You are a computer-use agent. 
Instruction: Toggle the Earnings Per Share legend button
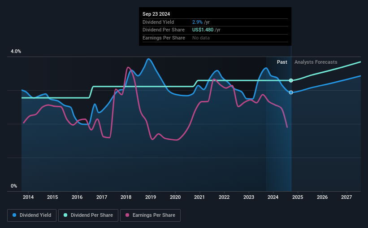[x=150, y=215]
